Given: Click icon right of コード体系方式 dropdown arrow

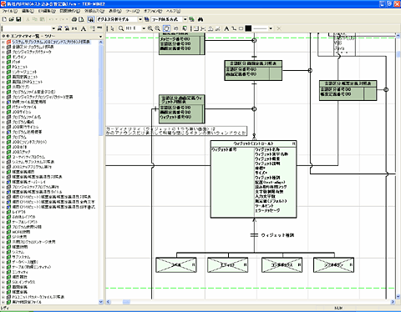Looking at the screenshot, I should pos(191,19).
